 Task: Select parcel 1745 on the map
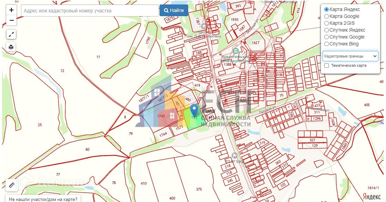161,116
